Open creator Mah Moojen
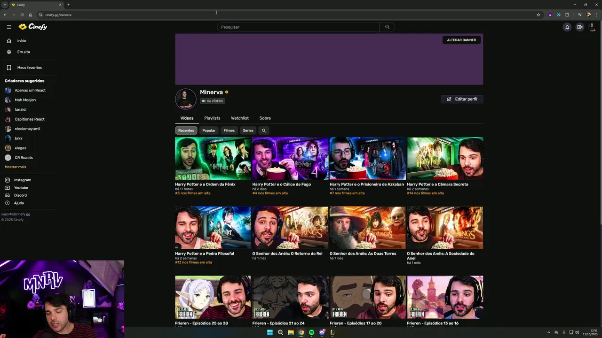The image size is (602, 338). 25,100
